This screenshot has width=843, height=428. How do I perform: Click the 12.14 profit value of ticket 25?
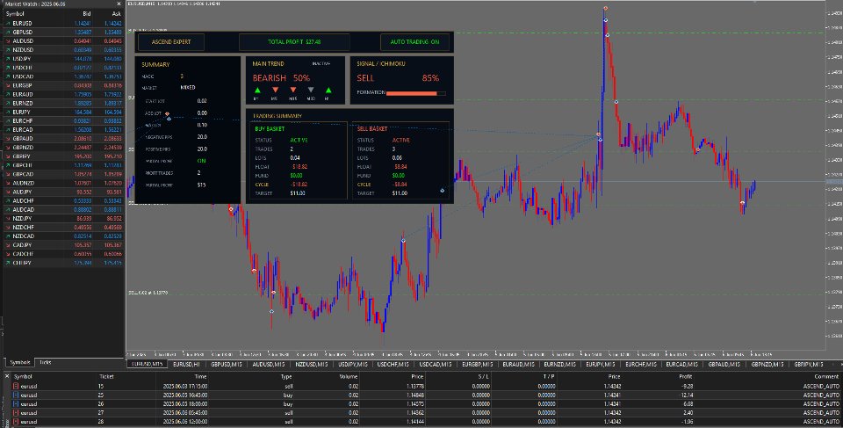point(687,395)
